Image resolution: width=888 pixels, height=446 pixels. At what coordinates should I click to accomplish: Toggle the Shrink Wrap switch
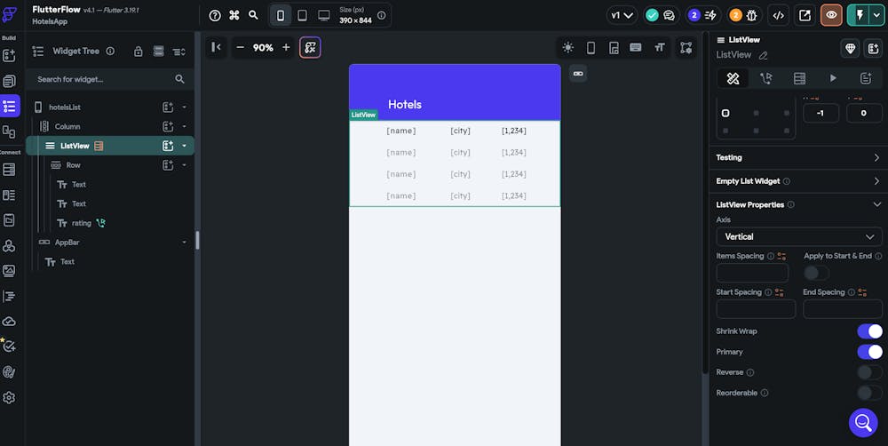click(869, 331)
